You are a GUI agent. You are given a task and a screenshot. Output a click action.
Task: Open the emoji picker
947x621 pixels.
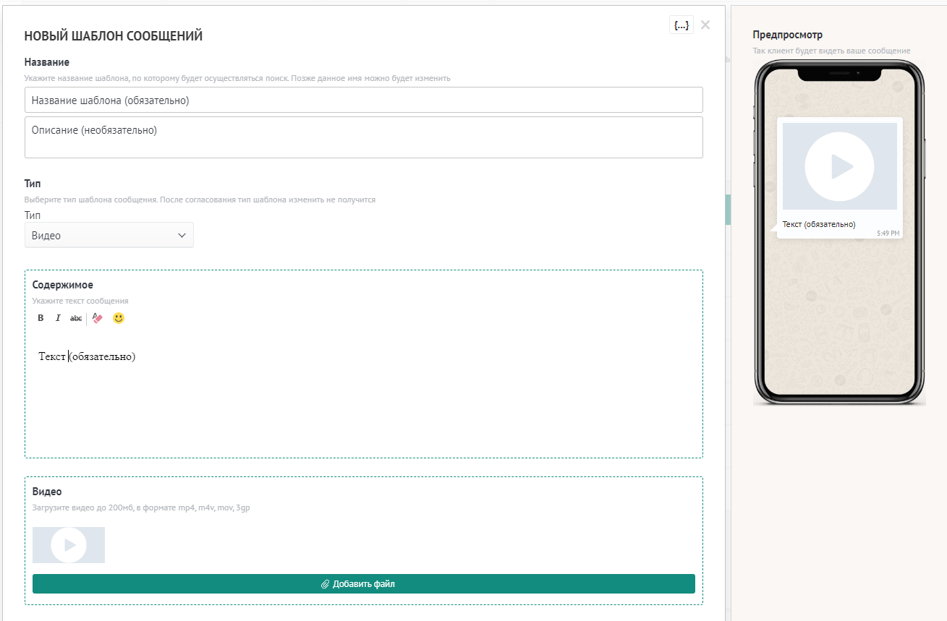click(119, 318)
